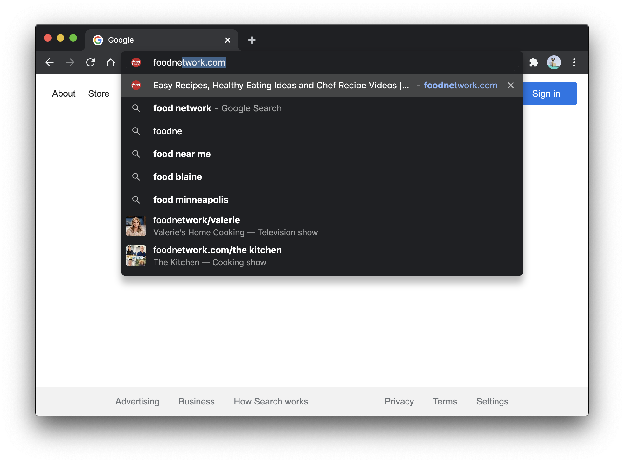Viewport: 624px width, 463px height.
Task: Click search icon beside 'food near me'
Action: pyautogui.click(x=136, y=154)
